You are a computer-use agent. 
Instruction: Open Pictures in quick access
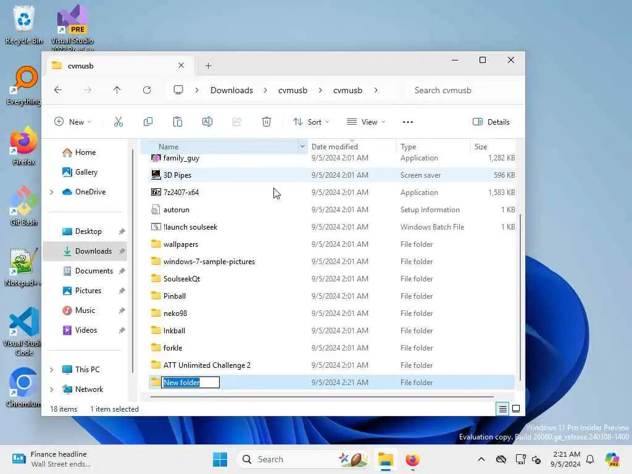(x=88, y=291)
